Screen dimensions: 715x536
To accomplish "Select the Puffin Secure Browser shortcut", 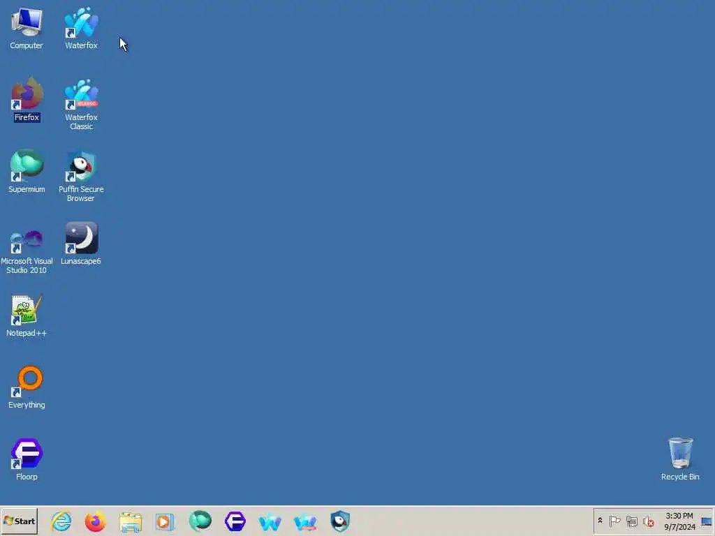I will coord(81,177).
